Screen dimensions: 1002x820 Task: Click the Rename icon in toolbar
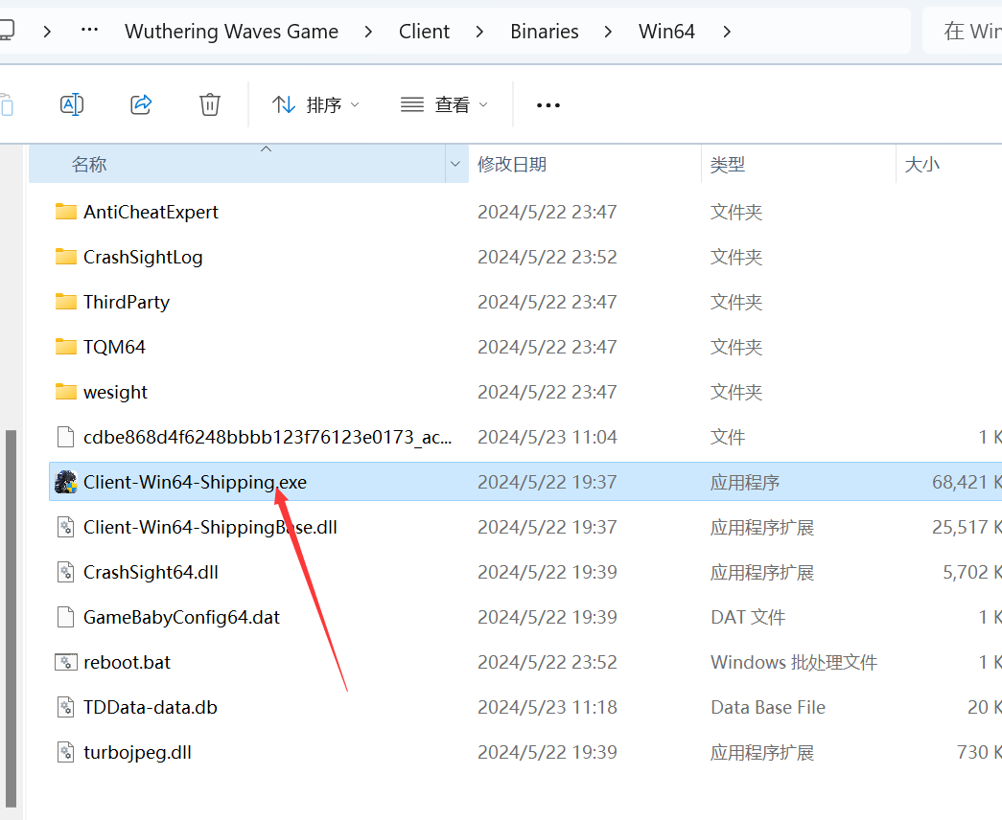point(72,104)
